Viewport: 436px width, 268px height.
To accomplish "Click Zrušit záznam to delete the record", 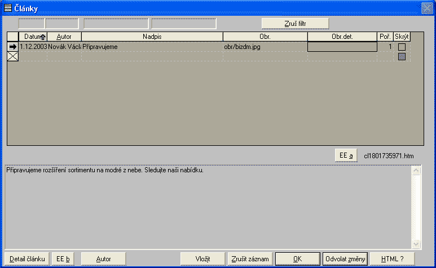I will [x=251, y=258].
